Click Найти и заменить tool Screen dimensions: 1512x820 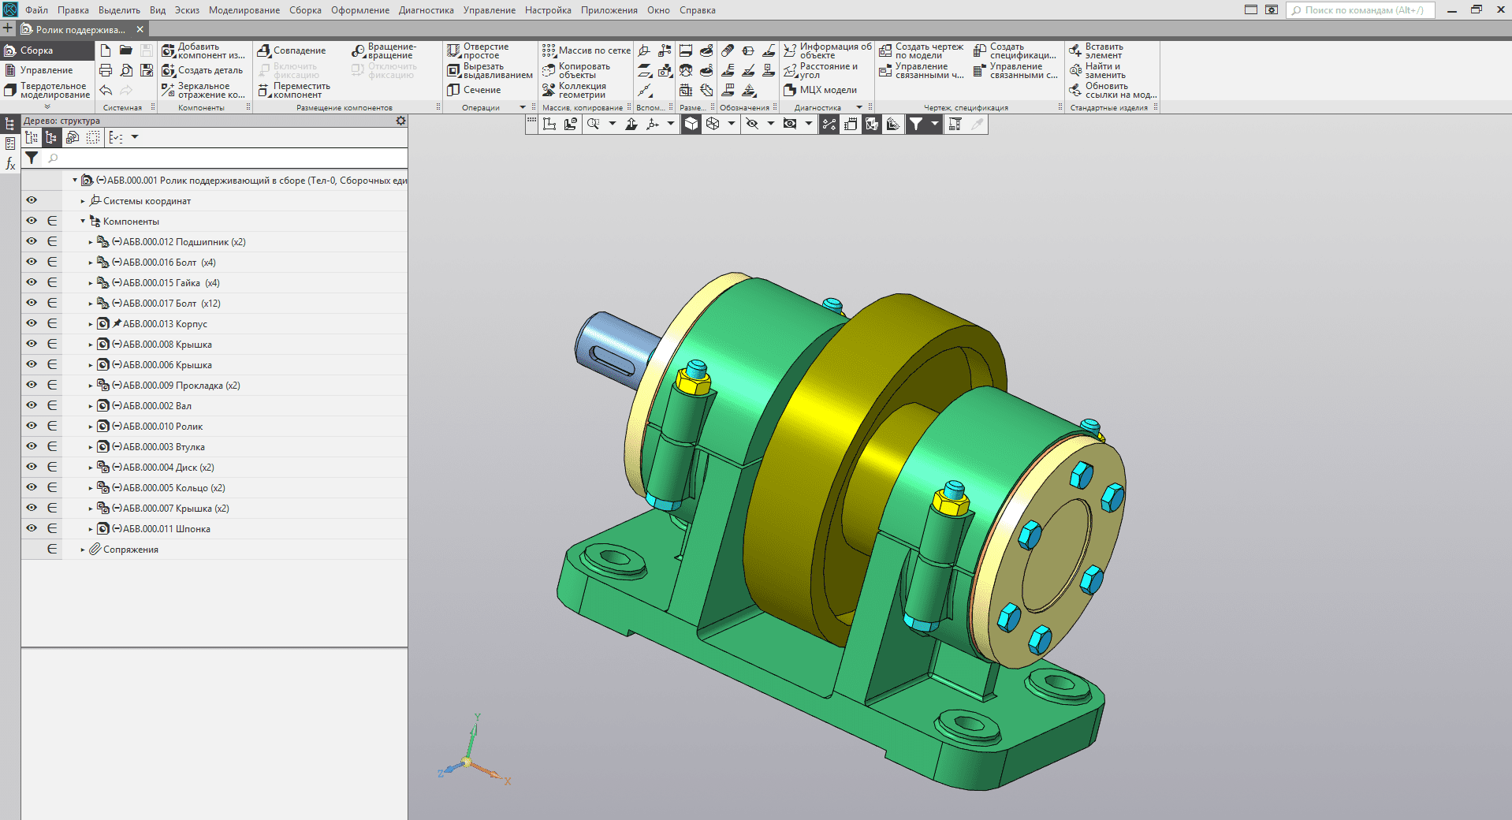tap(1097, 70)
